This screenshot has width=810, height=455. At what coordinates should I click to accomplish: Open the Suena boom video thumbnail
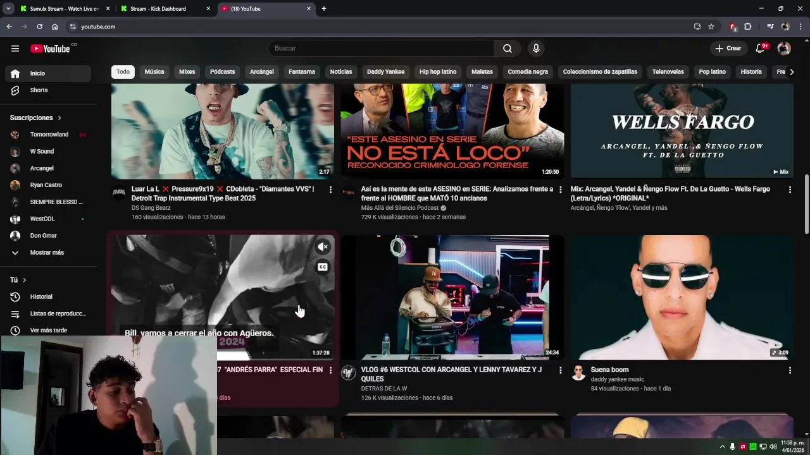point(682,298)
